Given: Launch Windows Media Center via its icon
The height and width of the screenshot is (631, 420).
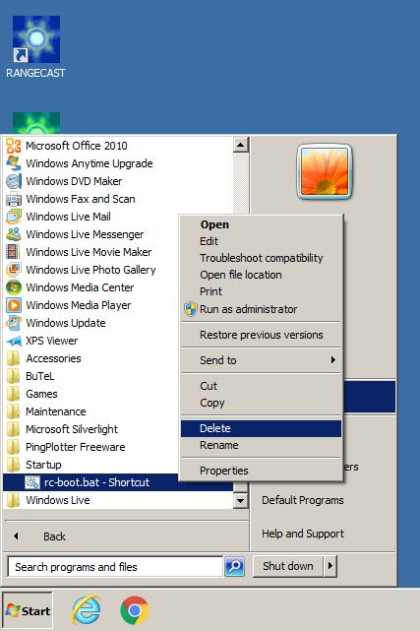Looking at the screenshot, I should coord(14,287).
